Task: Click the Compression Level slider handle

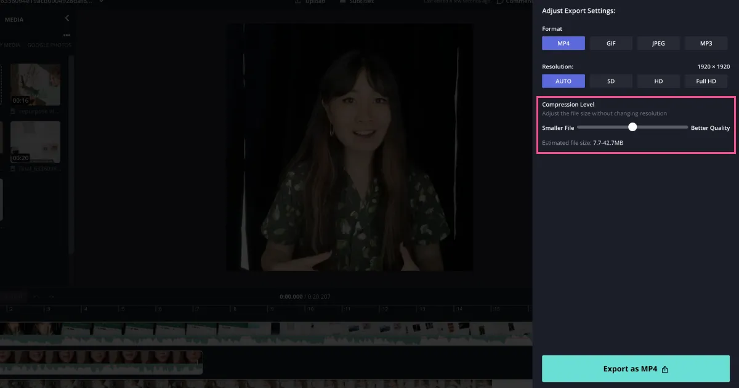Action: (x=632, y=127)
